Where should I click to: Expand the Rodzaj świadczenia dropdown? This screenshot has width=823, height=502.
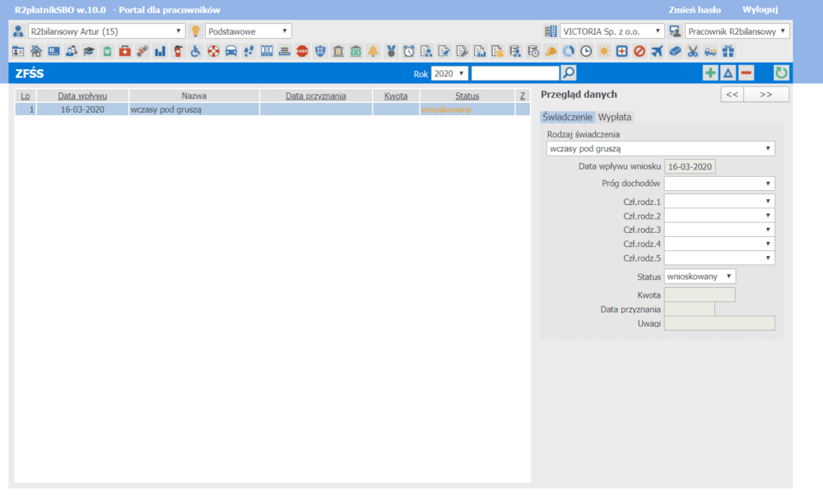point(660,149)
